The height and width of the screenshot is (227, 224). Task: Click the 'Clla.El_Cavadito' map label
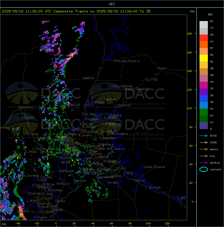click(136, 89)
